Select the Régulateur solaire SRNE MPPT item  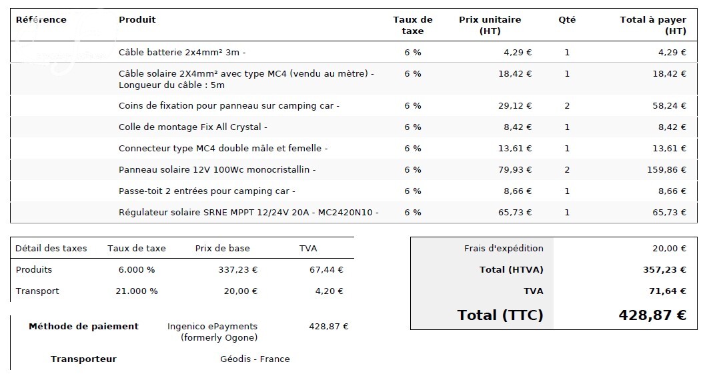(x=248, y=212)
